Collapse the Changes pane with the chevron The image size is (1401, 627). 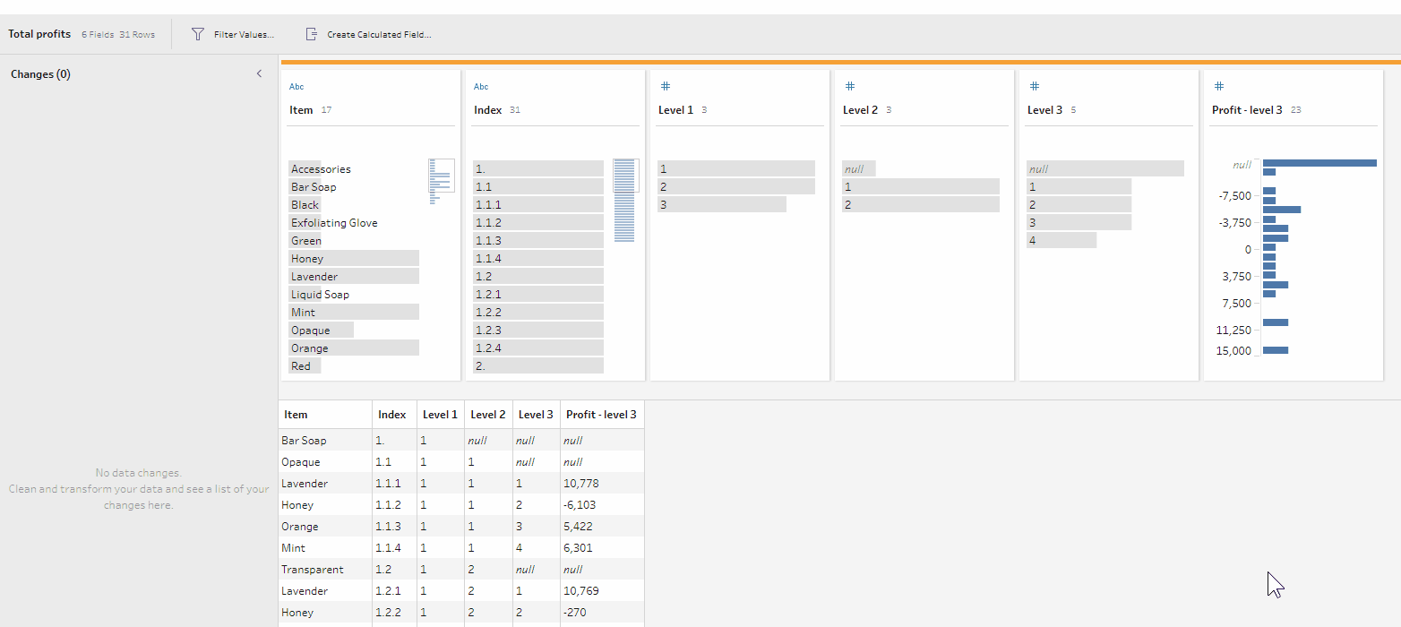click(259, 73)
